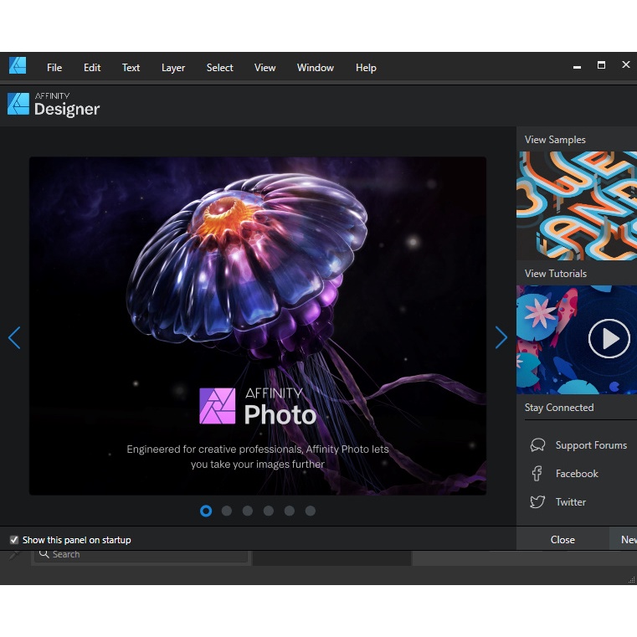Viewport: 637px width, 637px height.
Task: Select the fourth carousel page dot
Action: point(269,511)
